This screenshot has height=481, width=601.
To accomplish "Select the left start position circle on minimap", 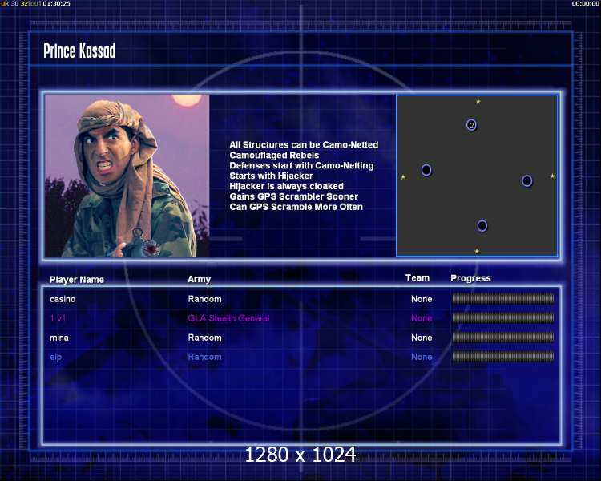I will point(426,170).
